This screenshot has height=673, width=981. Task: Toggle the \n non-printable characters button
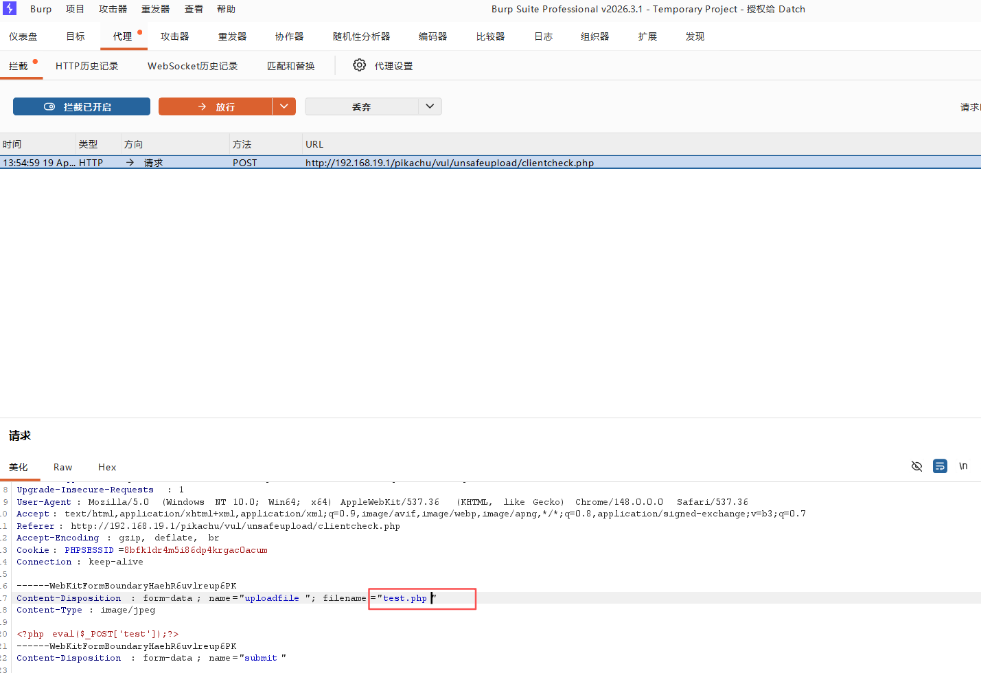pos(963,466)
